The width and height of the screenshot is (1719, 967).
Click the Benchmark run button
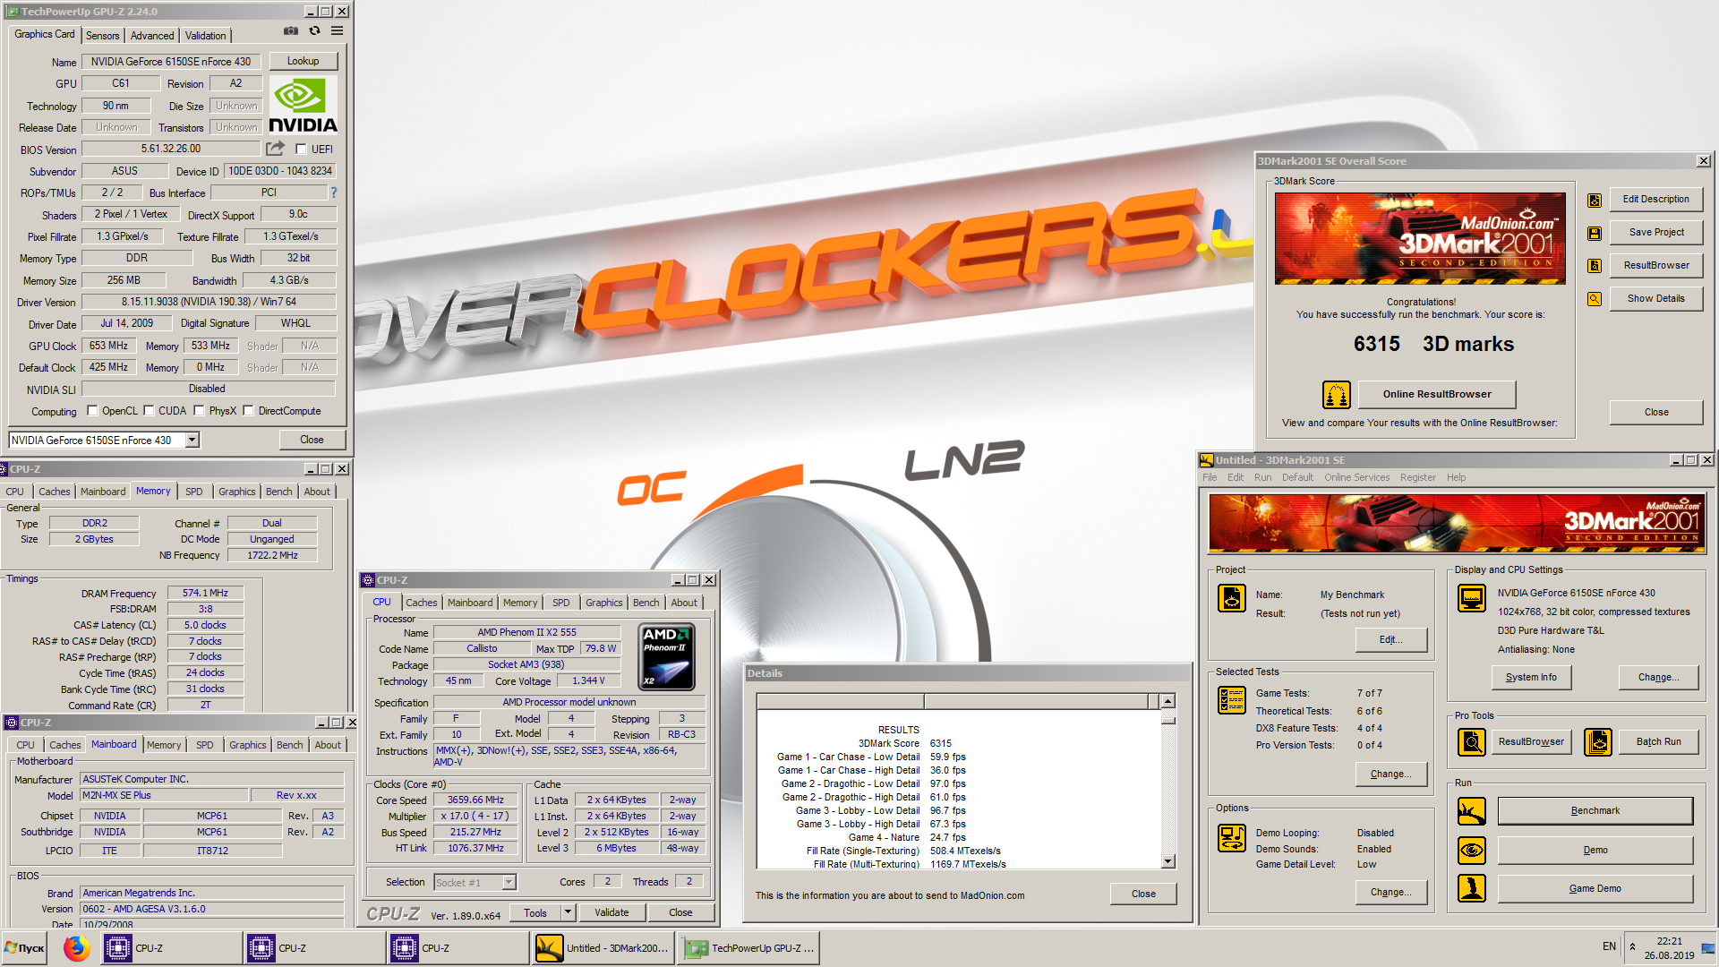[1595, 811]
